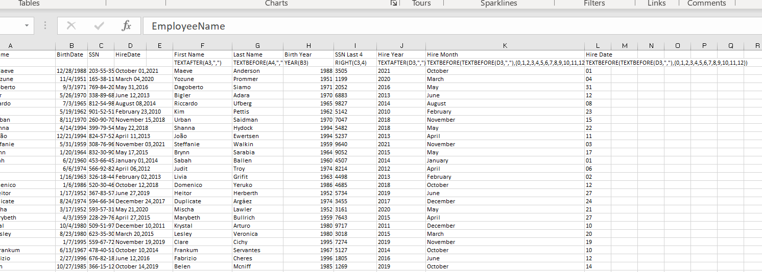The width and height of the screenshot is (762, 272).
Task: Expand the Name Box dropdown arrow
Action: pos(27,25)
